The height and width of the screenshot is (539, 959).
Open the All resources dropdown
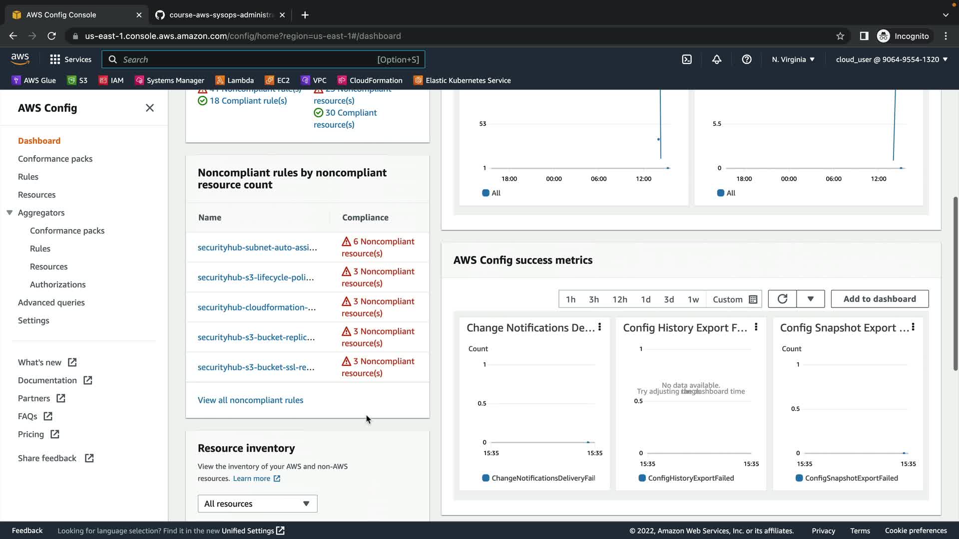(x=257, y=504)
